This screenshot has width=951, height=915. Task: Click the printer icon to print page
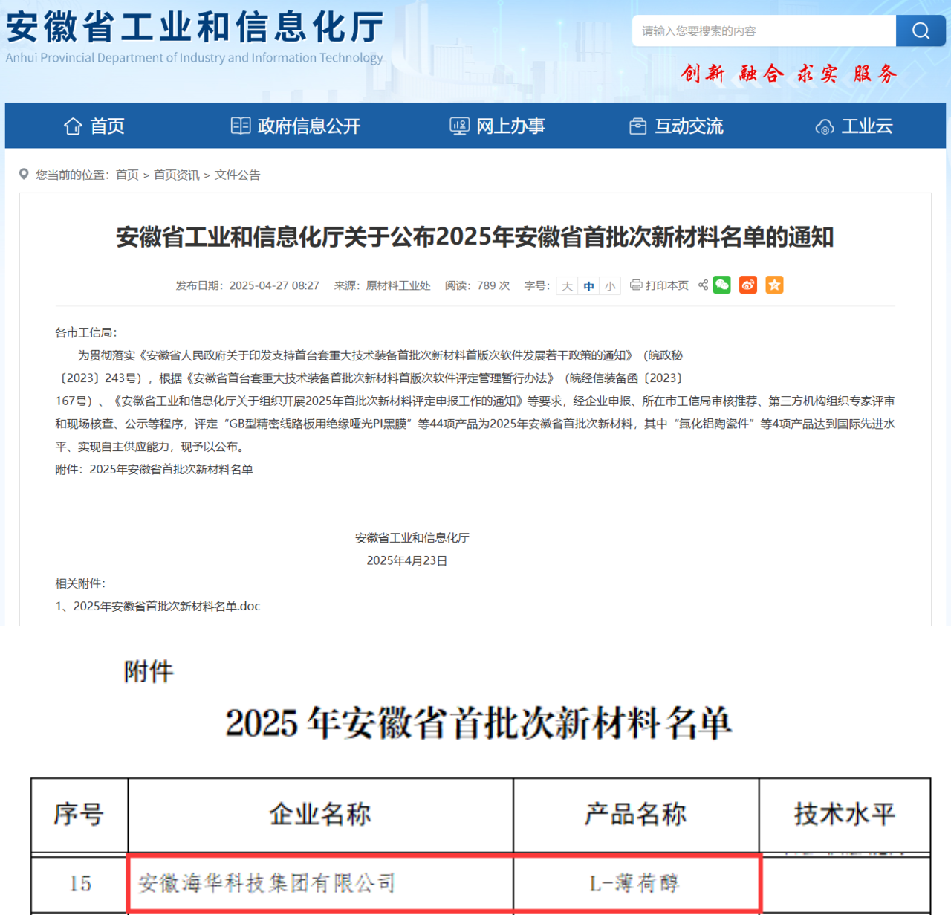(x=636, y=285)
